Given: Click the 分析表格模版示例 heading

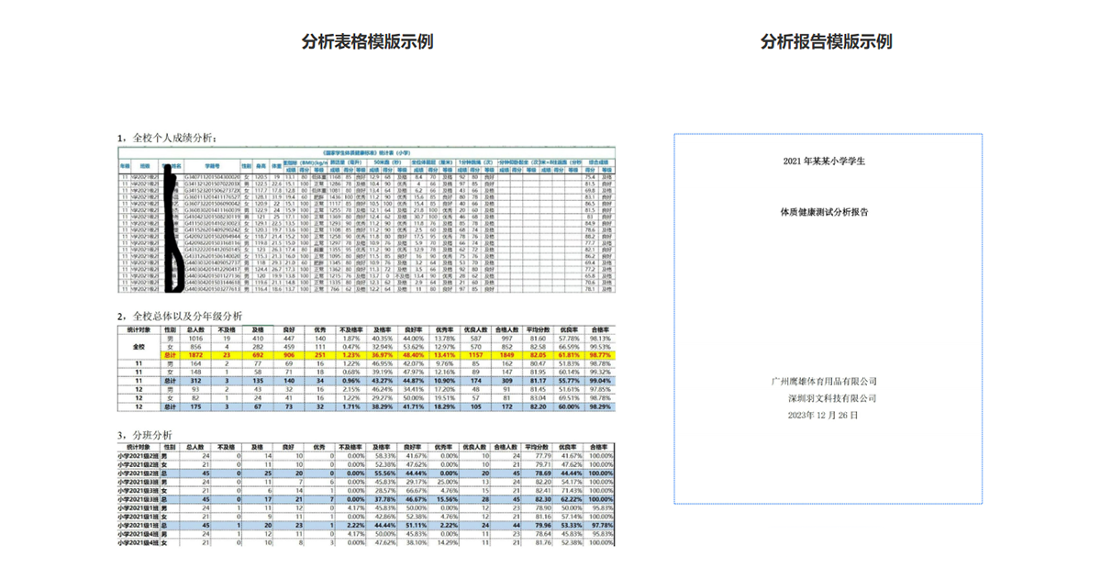Looking at the screenshot, I should point(367,41).
